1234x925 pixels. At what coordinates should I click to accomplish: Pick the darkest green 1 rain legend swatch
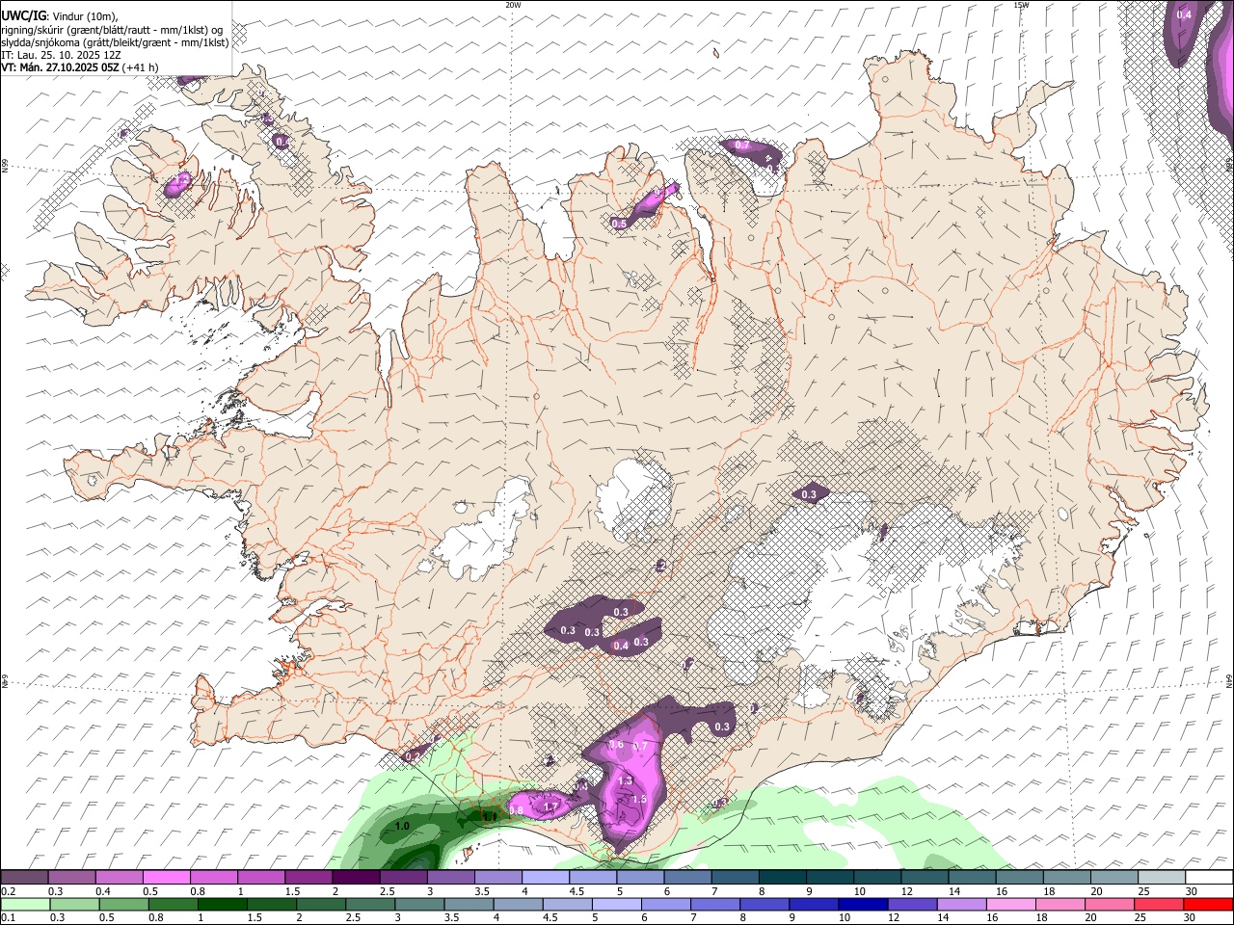[x=222, y=904]
